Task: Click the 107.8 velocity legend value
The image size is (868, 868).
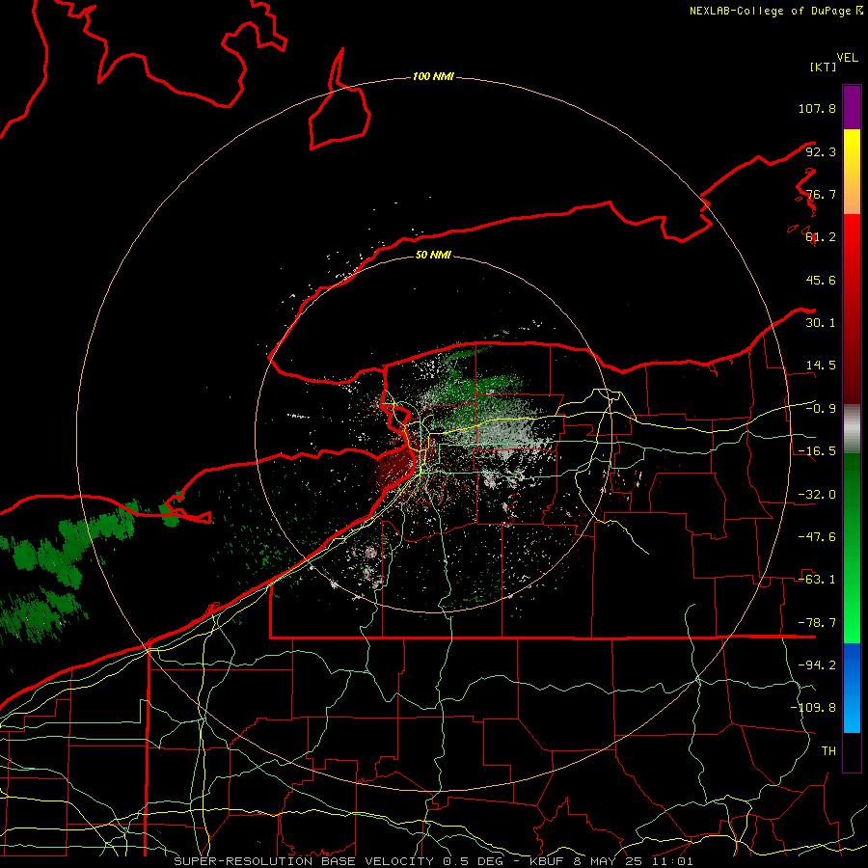Action: pos(817,108)
